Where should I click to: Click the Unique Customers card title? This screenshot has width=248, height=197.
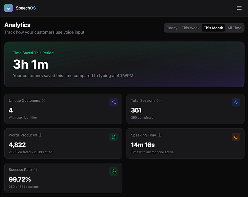25,100
